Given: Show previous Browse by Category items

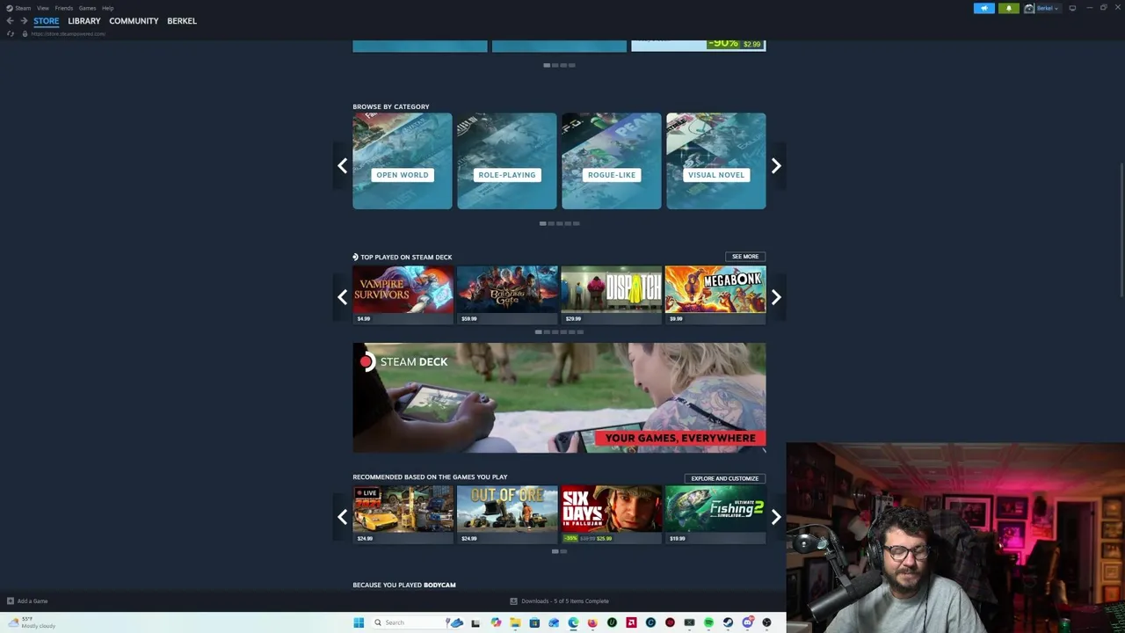Looking at the screenshot, I should [x=342, y=165].
